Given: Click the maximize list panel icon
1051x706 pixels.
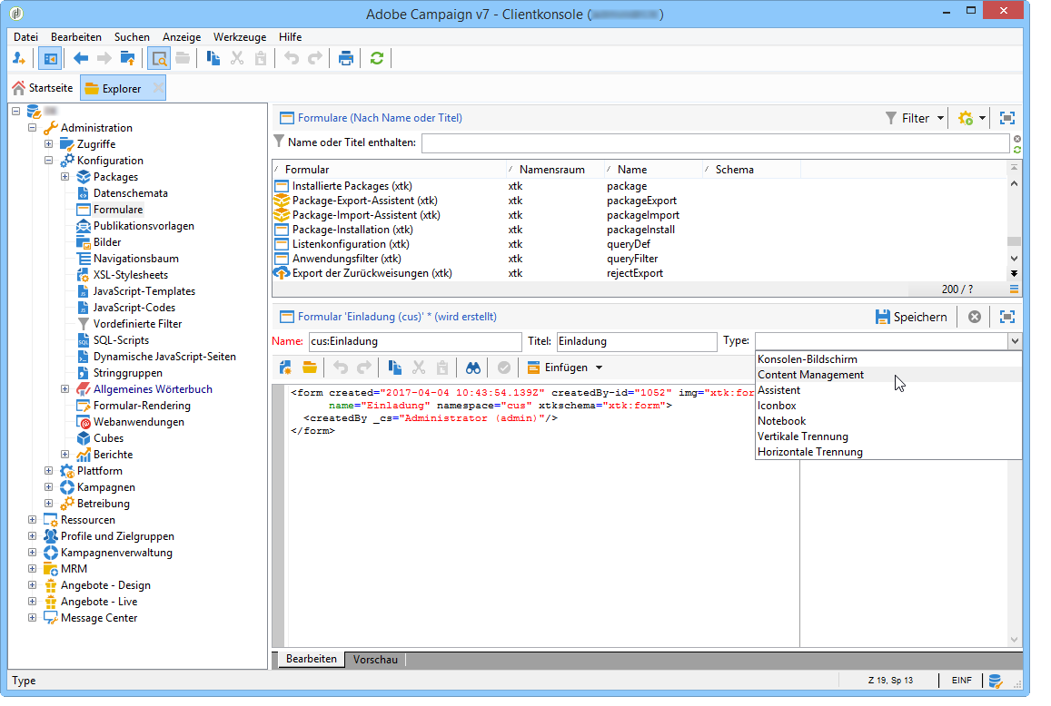Looking at the screenshot, I should (x=1006, y=118).
